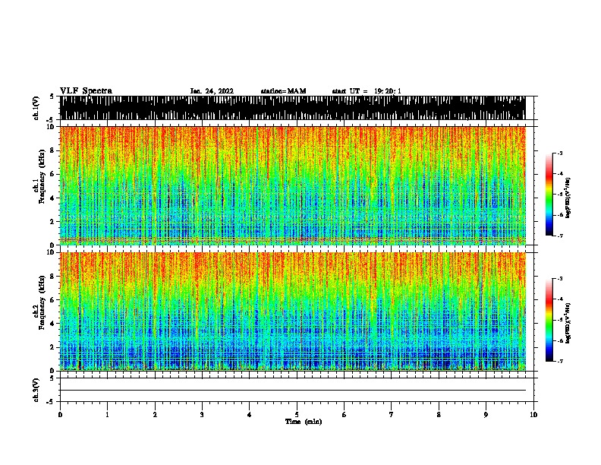Click the time axis tick label '2'

pyautogui.click(x=155, y=414)
